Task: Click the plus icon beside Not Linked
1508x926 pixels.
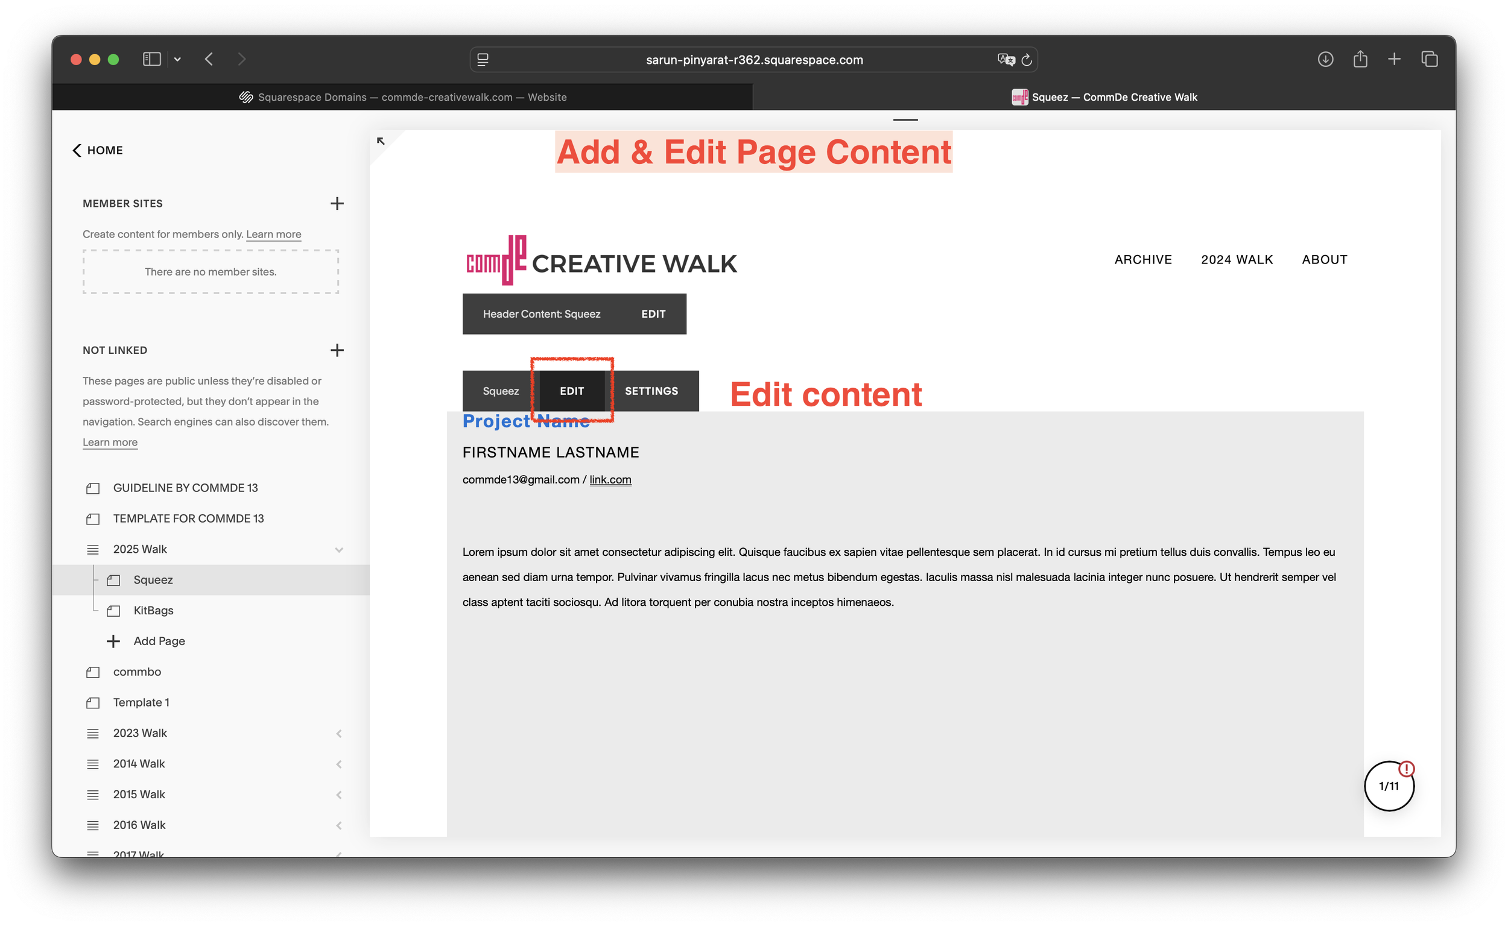Action: pos(337,350)
